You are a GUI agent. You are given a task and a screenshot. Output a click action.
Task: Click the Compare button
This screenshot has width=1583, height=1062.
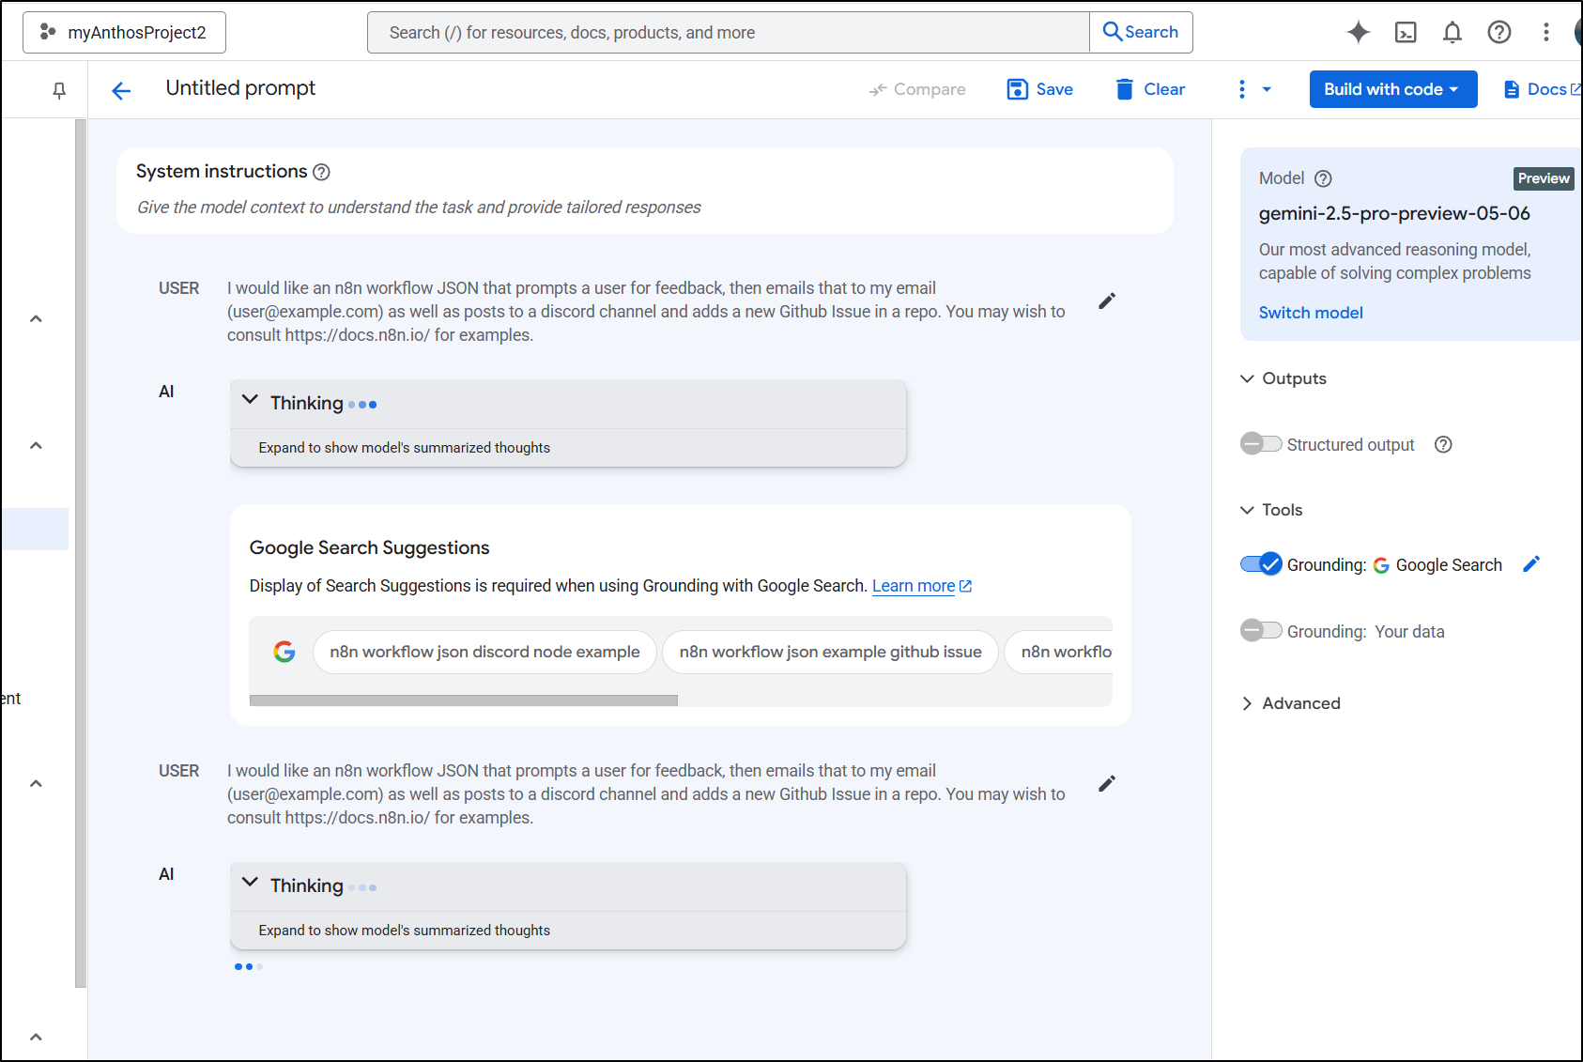tap(917, 89)
